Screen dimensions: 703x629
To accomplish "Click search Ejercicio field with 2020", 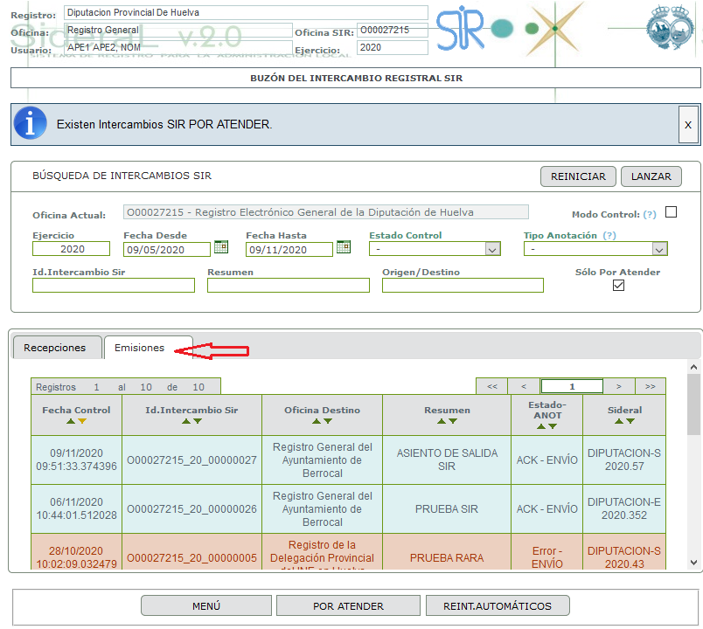I will coord(72,249).
